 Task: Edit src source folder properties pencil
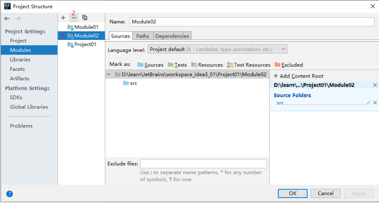369,103
